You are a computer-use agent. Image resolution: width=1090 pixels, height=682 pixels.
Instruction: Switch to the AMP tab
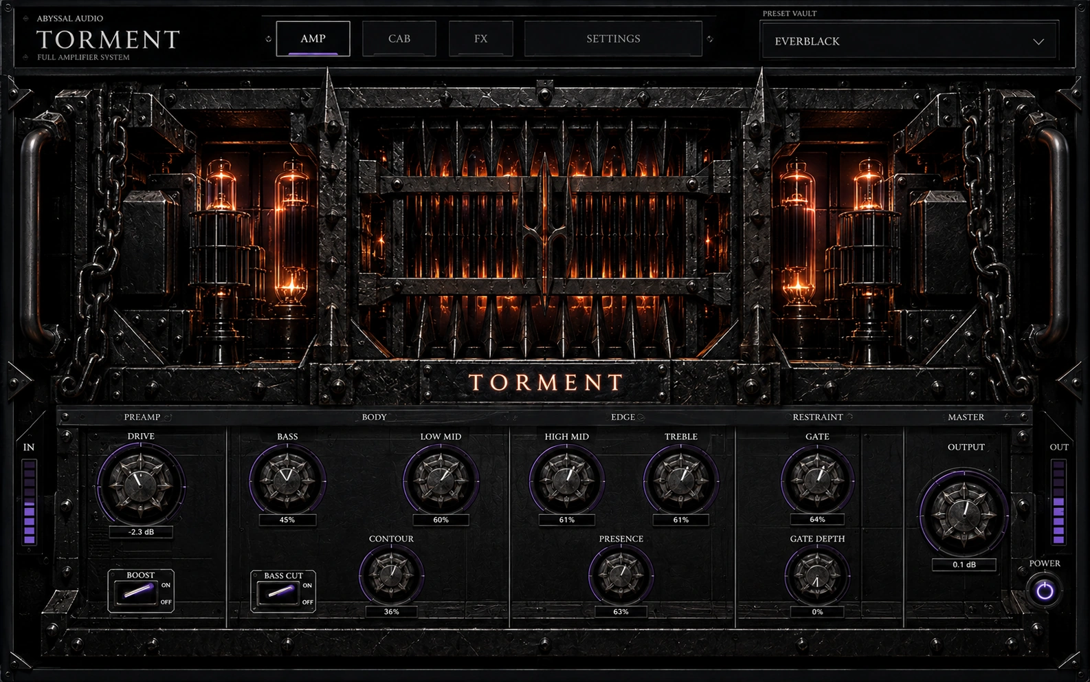point(313,38)
